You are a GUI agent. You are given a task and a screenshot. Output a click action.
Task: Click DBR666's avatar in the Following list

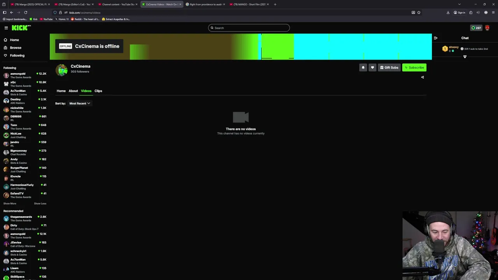click(x=6, y=118)
